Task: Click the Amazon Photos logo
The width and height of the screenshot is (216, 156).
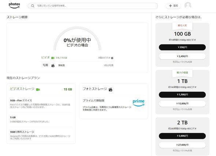Action: click(14, 6)
